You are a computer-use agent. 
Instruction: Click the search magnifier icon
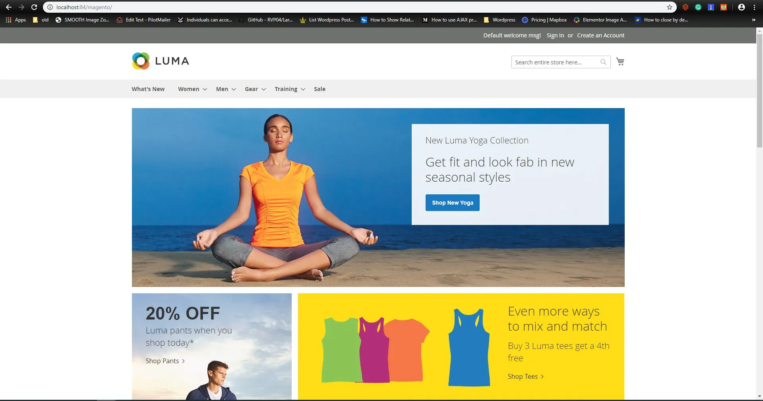pyautogui.click(x=603, y=62)
